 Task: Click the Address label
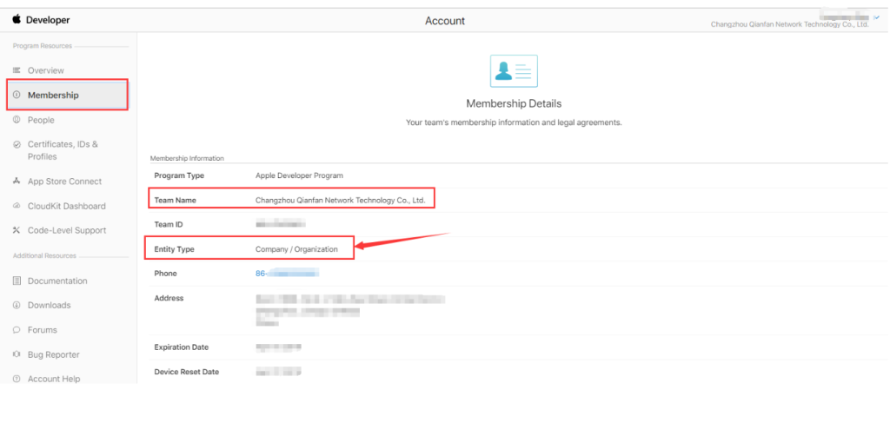(x=169, y=298)
